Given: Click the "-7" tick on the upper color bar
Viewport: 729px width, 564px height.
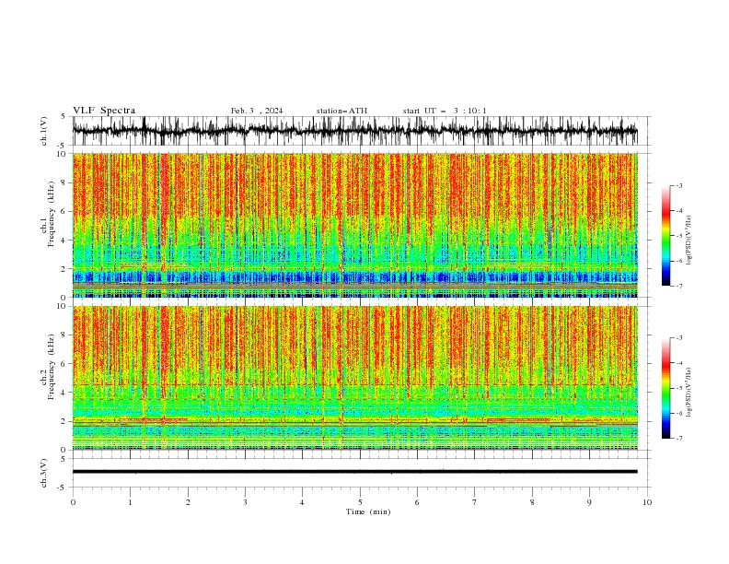Looking at the screenshot, I should tap(679, 286).
